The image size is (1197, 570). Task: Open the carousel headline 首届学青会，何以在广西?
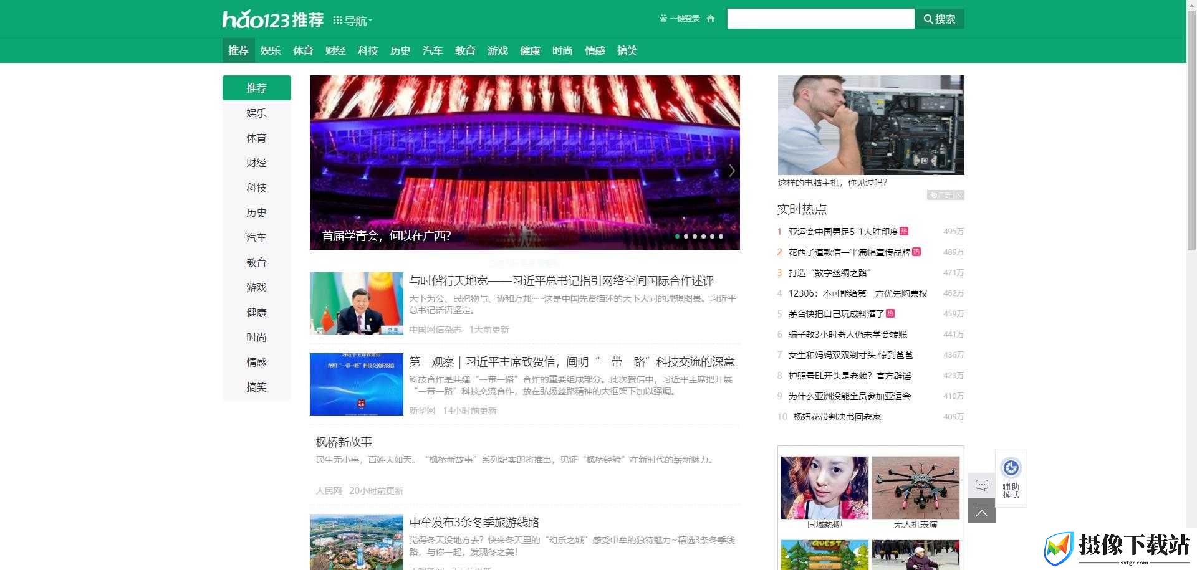pyautogui.click(x=387, y=236)
